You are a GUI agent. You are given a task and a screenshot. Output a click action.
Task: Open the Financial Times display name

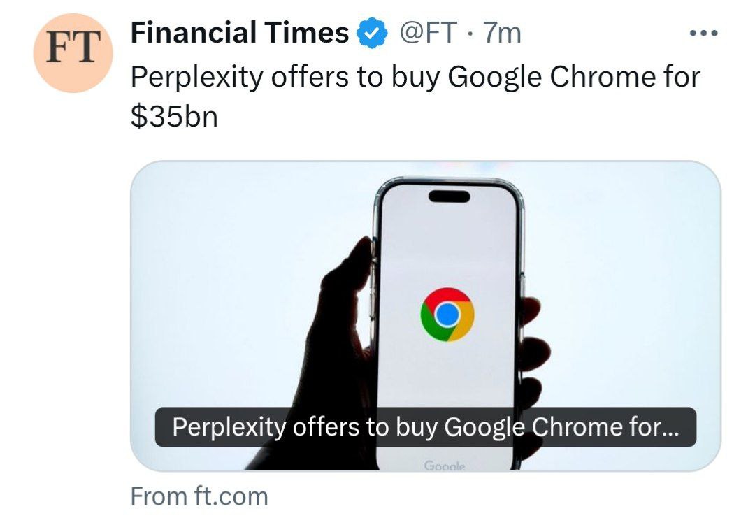240,33
